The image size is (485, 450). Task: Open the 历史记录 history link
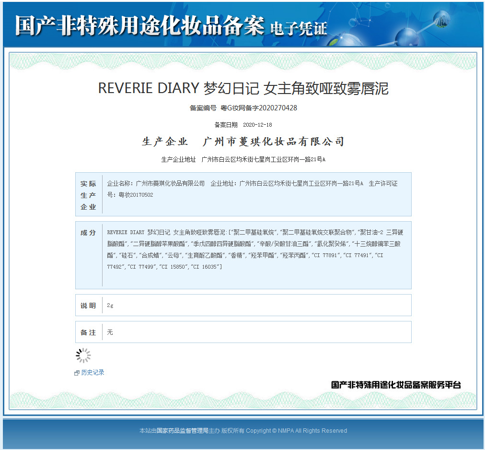tap(92, 373)
